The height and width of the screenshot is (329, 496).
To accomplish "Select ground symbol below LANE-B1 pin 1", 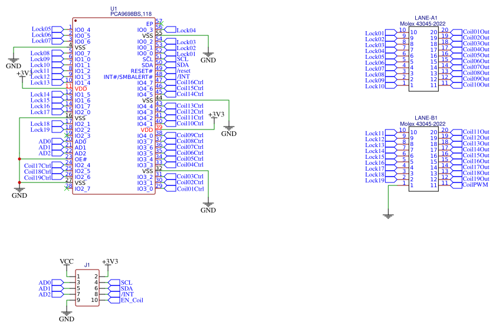I will (x=388, y=216).
